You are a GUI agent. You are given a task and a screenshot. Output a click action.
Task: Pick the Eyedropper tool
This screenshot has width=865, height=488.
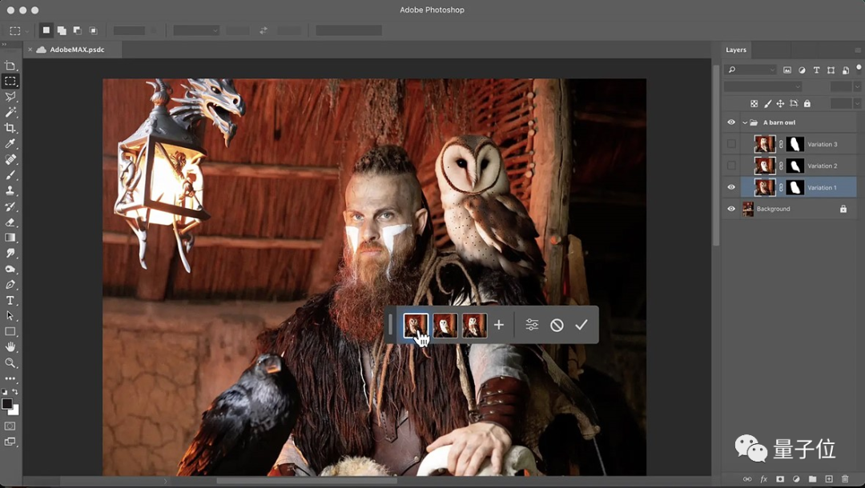(x=10, y=143)
